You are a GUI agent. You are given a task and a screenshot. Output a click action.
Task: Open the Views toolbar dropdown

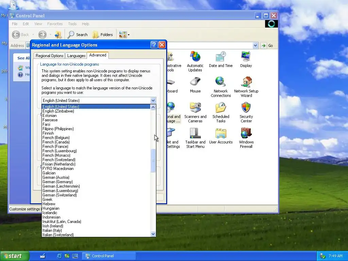(x=124, y=35)
